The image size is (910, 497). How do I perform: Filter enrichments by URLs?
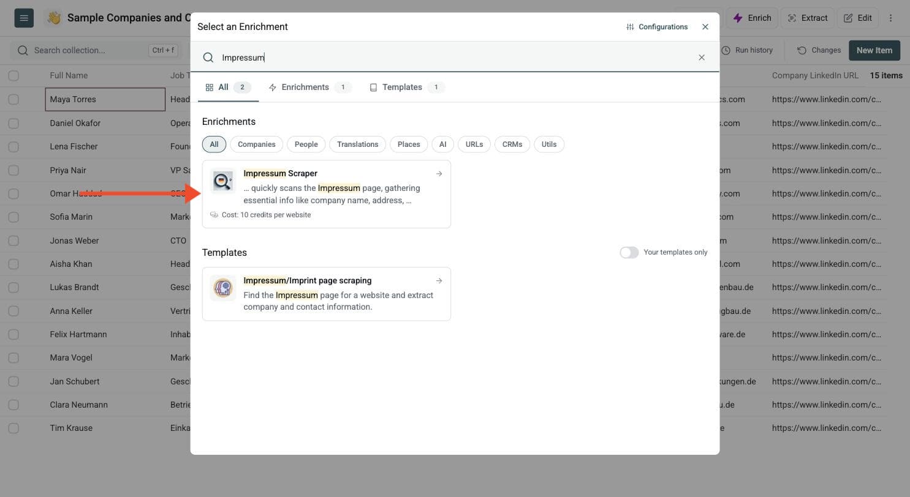click(474, 144)
